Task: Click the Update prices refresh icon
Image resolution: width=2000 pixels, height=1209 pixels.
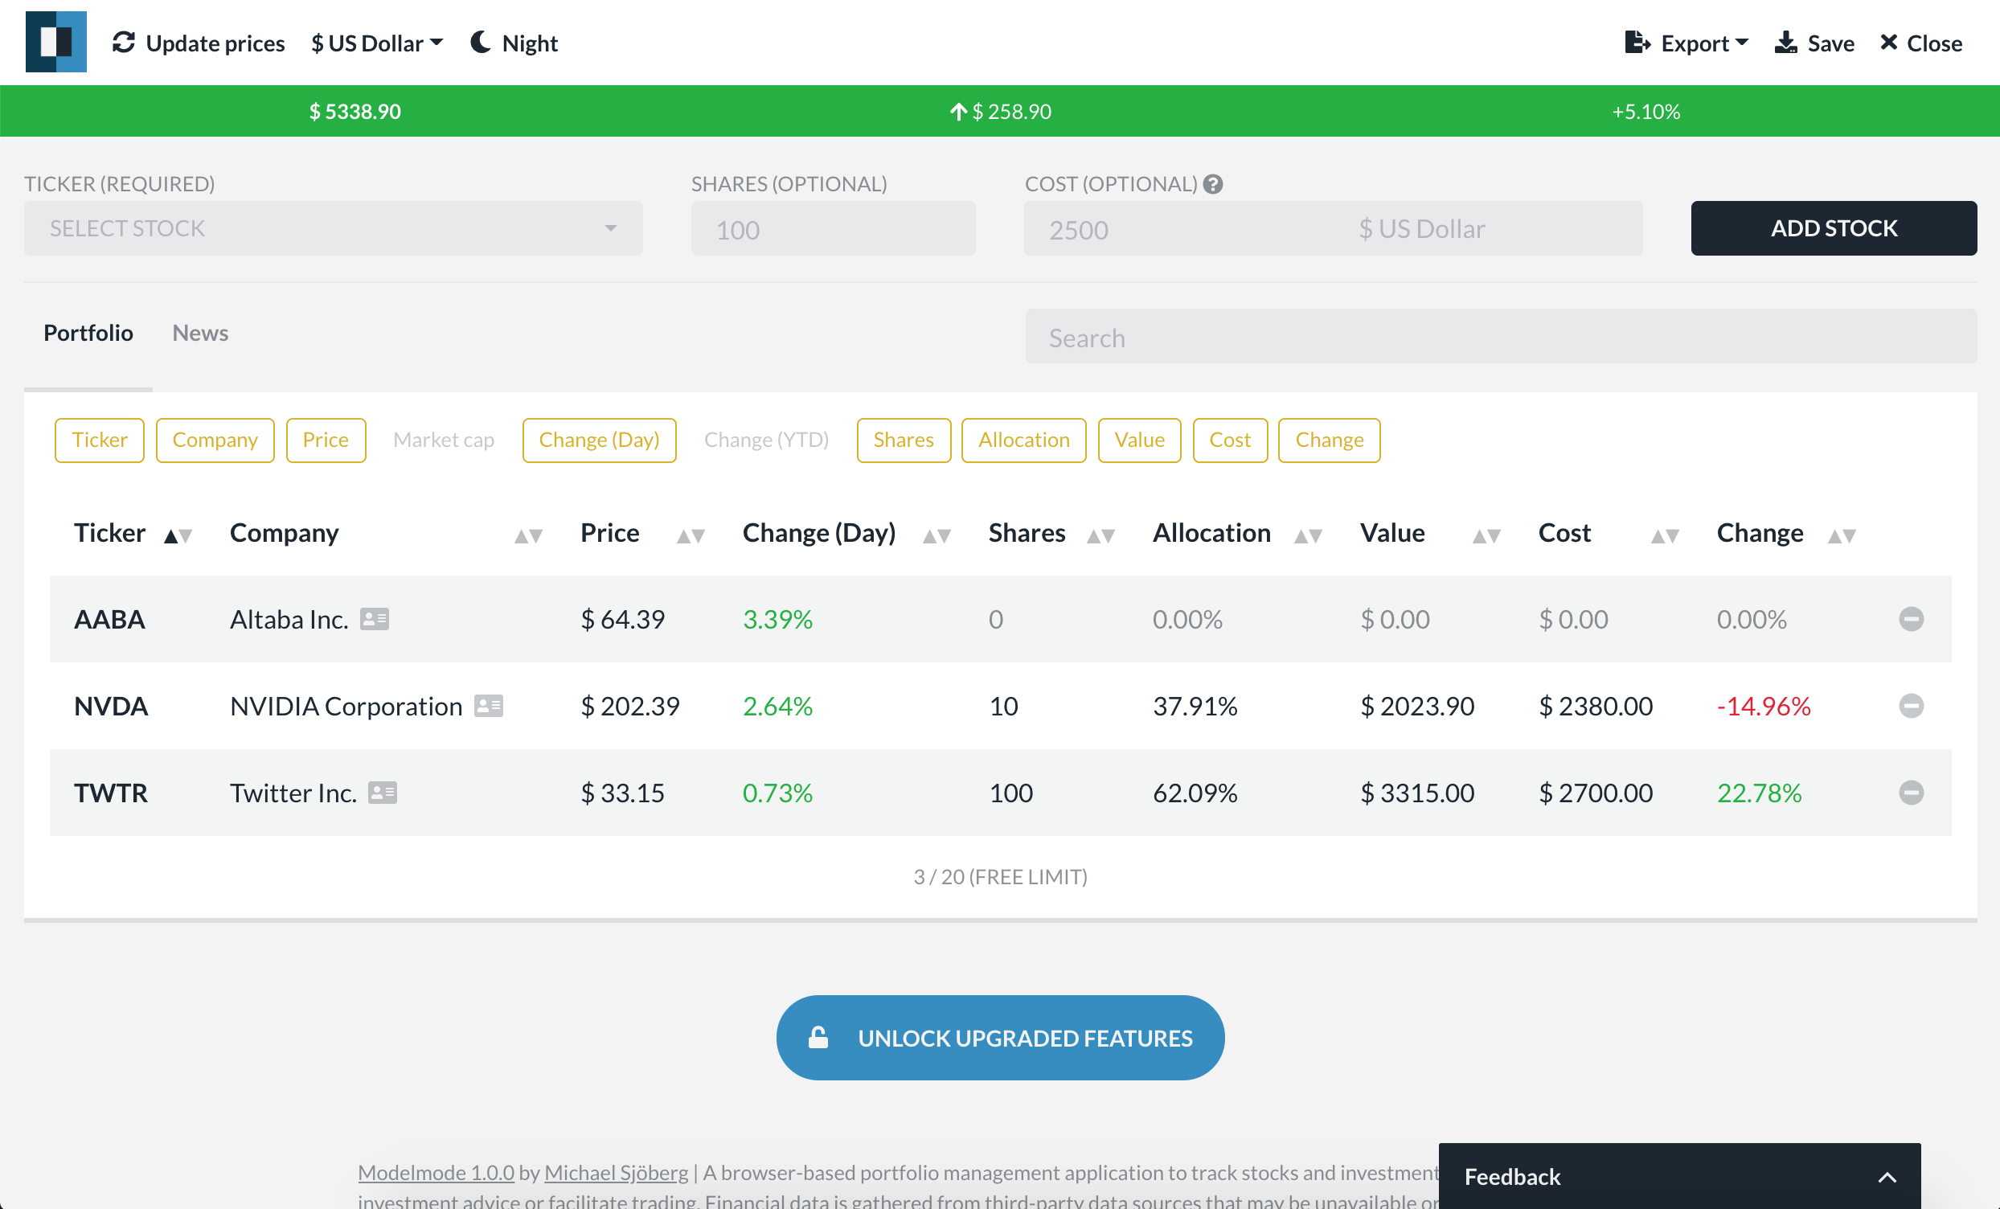Action: tap(123, 43)
